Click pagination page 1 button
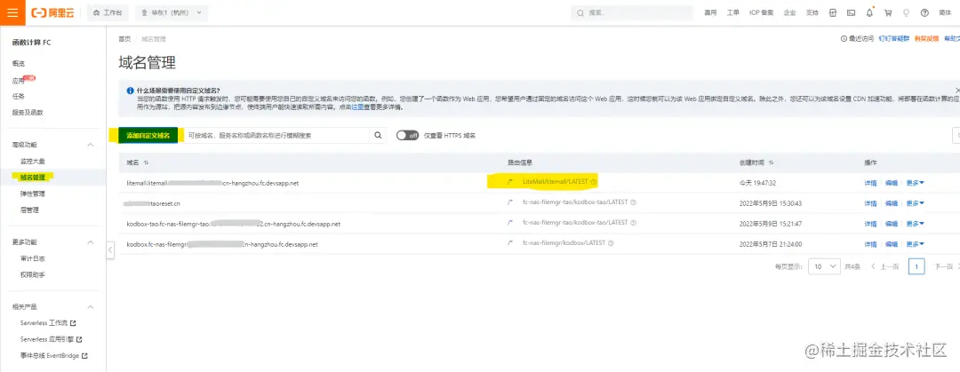The image size is (960, 372). tap(916, 266)
